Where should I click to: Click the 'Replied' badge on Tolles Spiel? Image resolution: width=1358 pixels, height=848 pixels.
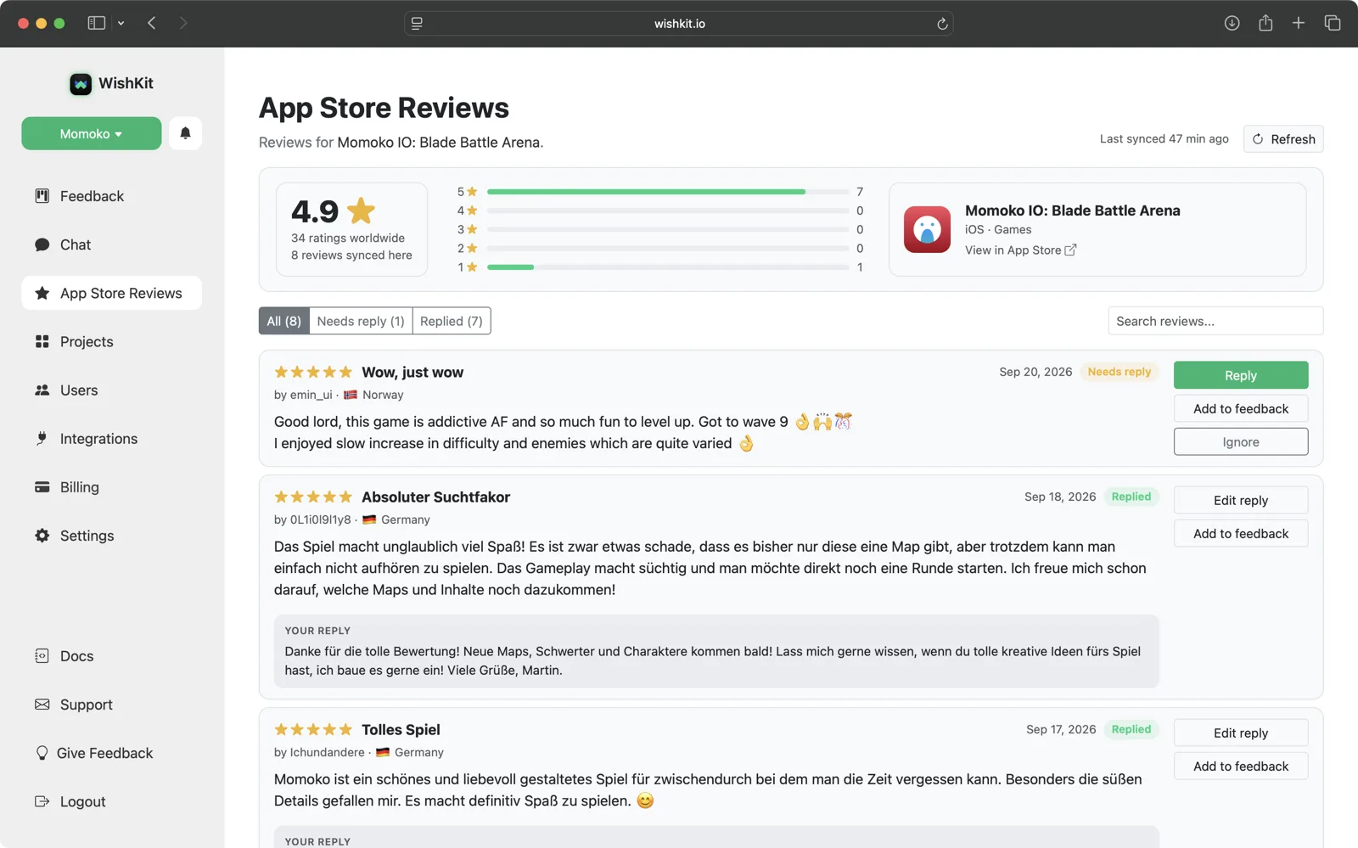coord(1131,729)
